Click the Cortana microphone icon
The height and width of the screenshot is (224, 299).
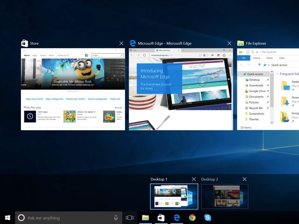[x=116, y=218]
